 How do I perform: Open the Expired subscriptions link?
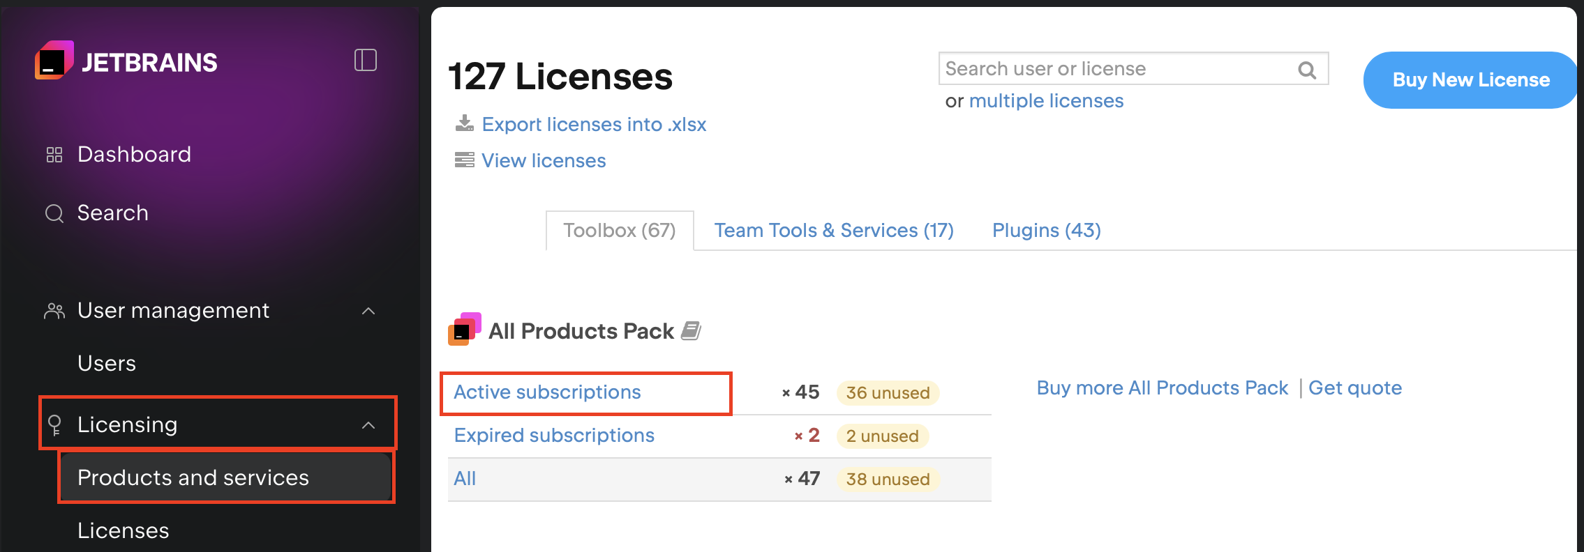554,436
